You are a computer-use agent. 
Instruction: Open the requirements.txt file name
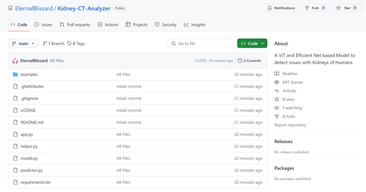[35, 182]
